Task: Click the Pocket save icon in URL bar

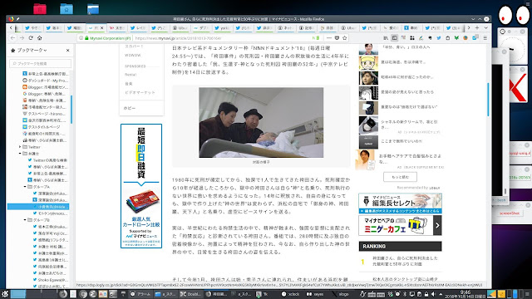Action: [x=337, y=38]
